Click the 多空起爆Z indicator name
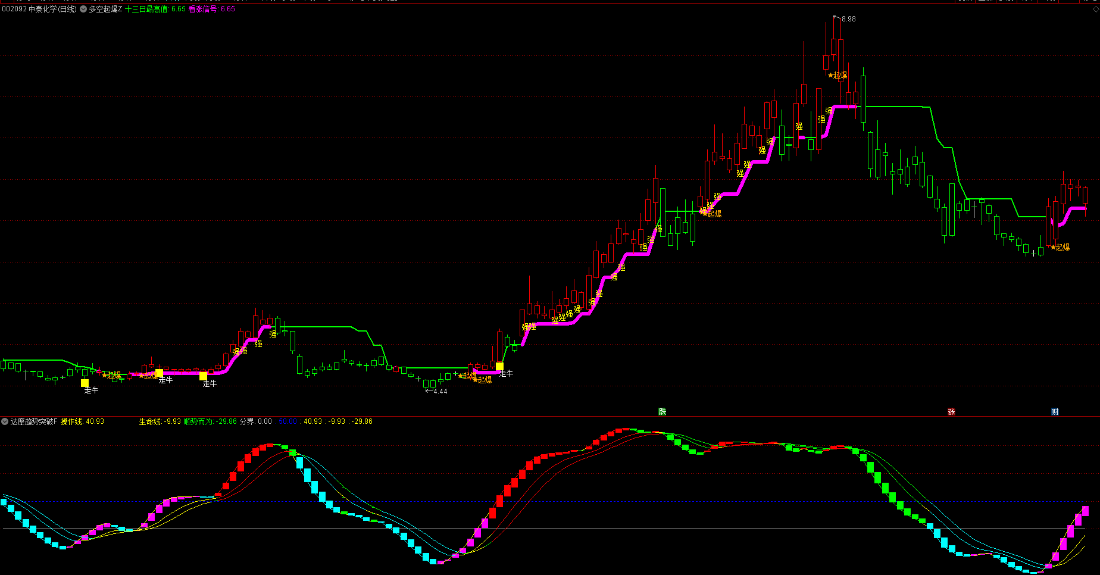The width and height of the screenshot is (1100, 575). pos(105,10)
